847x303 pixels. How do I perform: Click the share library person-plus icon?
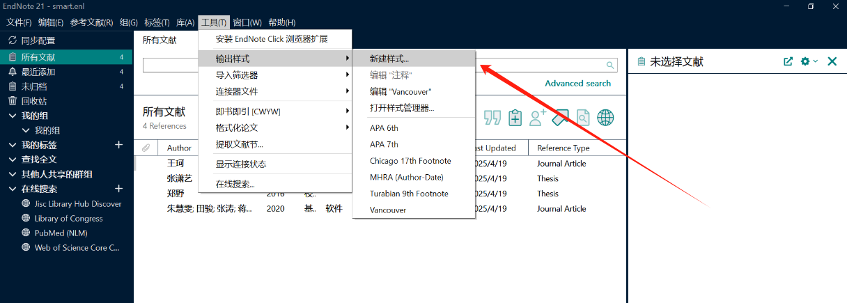(538, 118)
